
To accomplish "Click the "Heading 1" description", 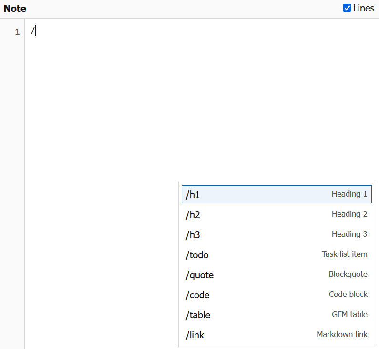I will [x=349, y=194].
